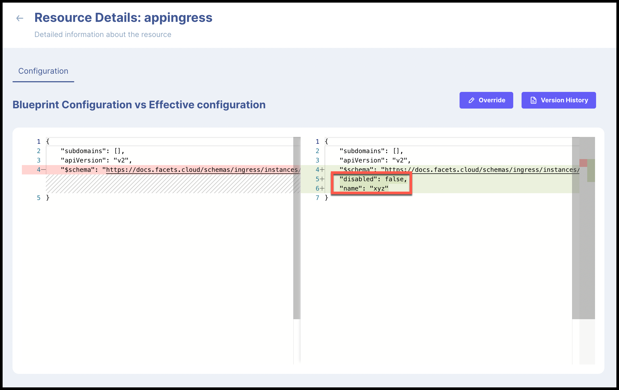619x390 pixels.
Task: Click the pencil icon on Override
Action: (471, 100)
